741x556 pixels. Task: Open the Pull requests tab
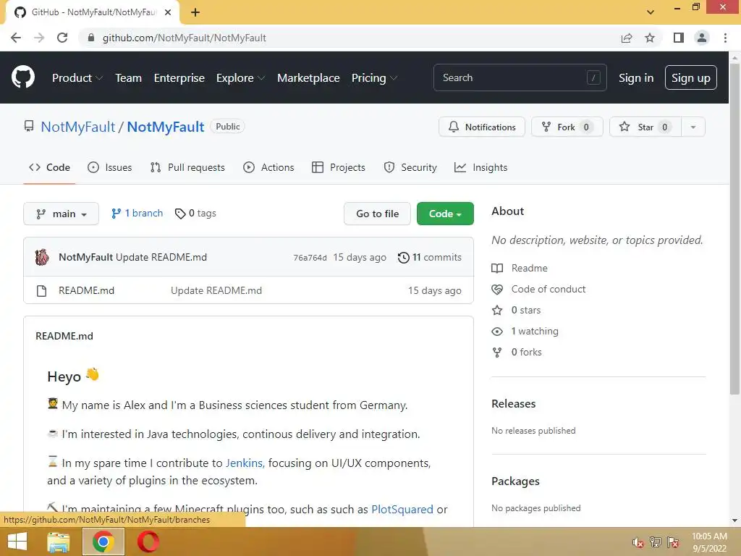pos(187,167)
